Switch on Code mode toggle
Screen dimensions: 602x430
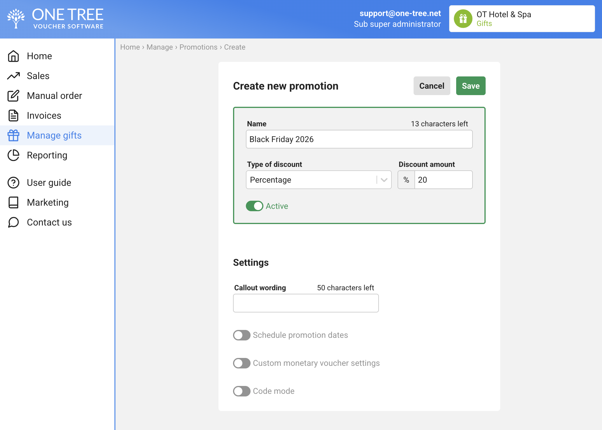242,391
